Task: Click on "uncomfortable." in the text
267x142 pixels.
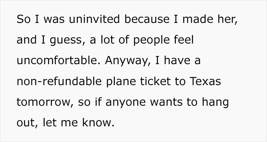Action: 58,60
